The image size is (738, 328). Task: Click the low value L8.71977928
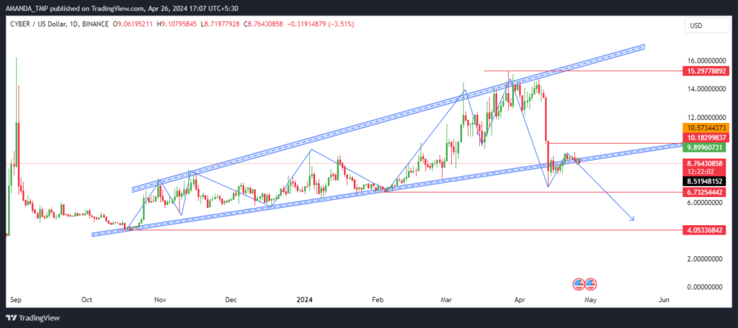click(x=221, y=24)
